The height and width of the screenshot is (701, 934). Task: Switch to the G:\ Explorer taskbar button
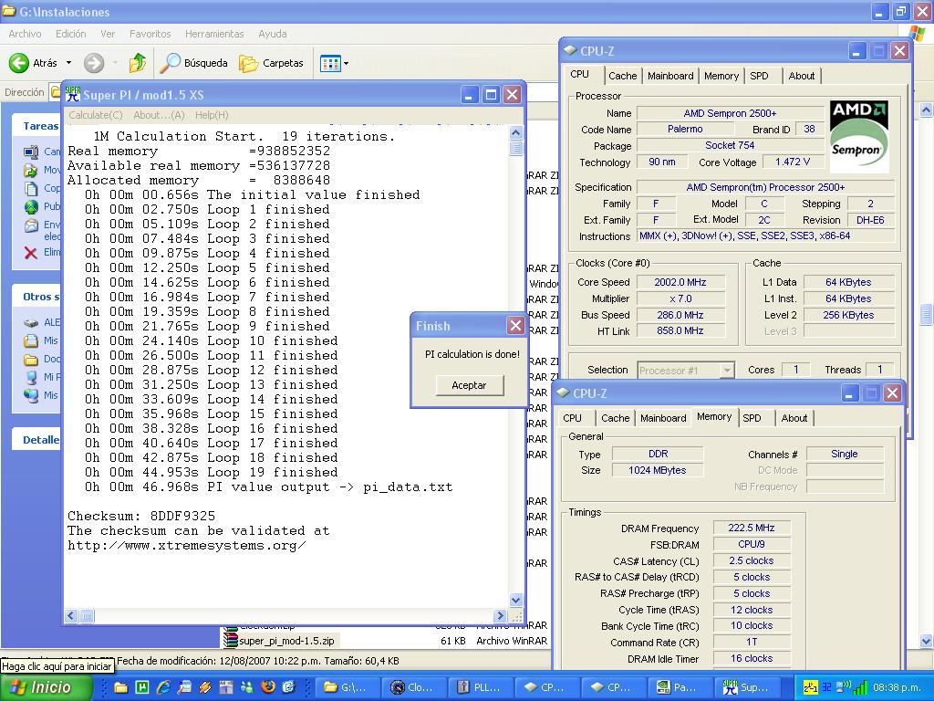tap(346, 687)
